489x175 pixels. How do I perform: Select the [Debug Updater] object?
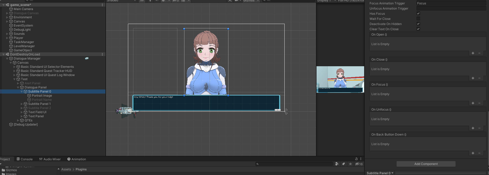pos(26,124)
